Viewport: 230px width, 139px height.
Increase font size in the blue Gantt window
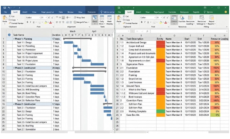49,18
